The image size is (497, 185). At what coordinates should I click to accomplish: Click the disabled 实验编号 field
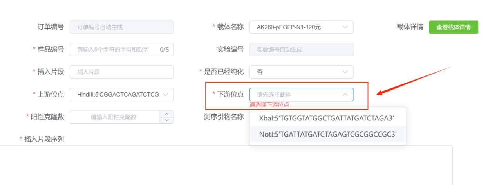(x=301, y=50)
